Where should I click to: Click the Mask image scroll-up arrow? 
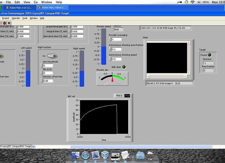(189, 43)
